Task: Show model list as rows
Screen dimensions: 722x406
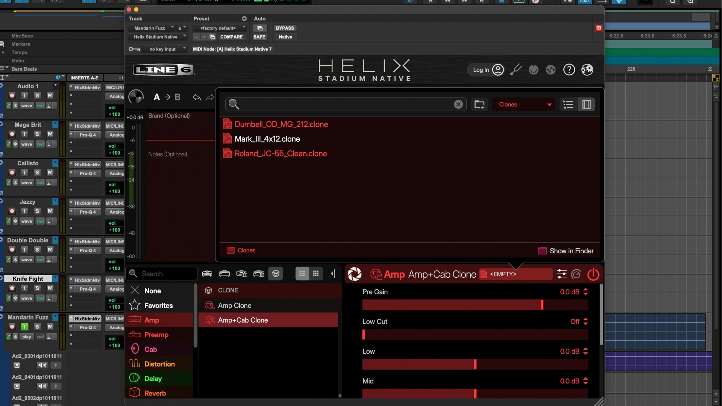Action: (x=302, y=274)
